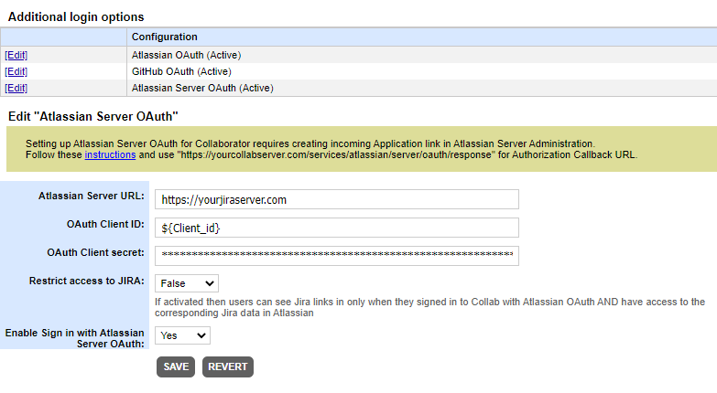Open Enable Sign in with Atlassian dropdown
Viewport: 717px width, 393px height.
point(183,335)
